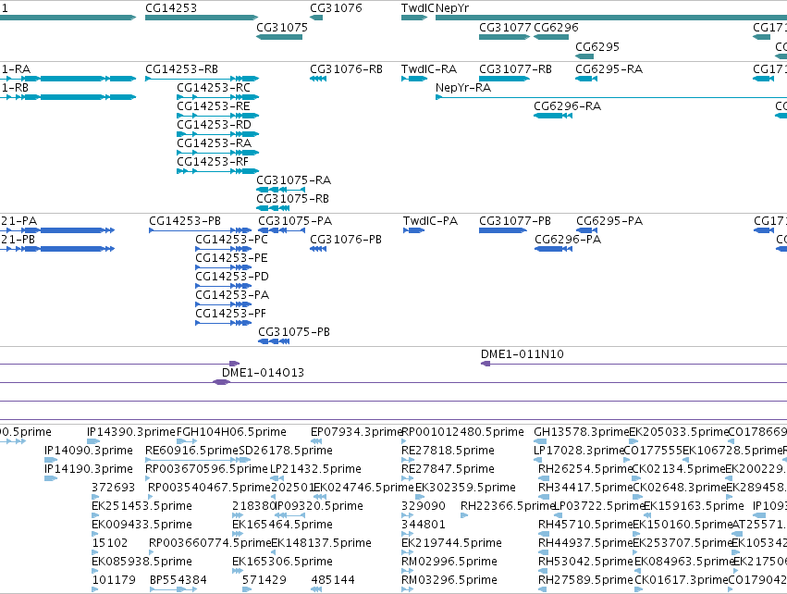787x594 pixels.
Task: Select protein CG31076-PB
Action: [346, 240]
